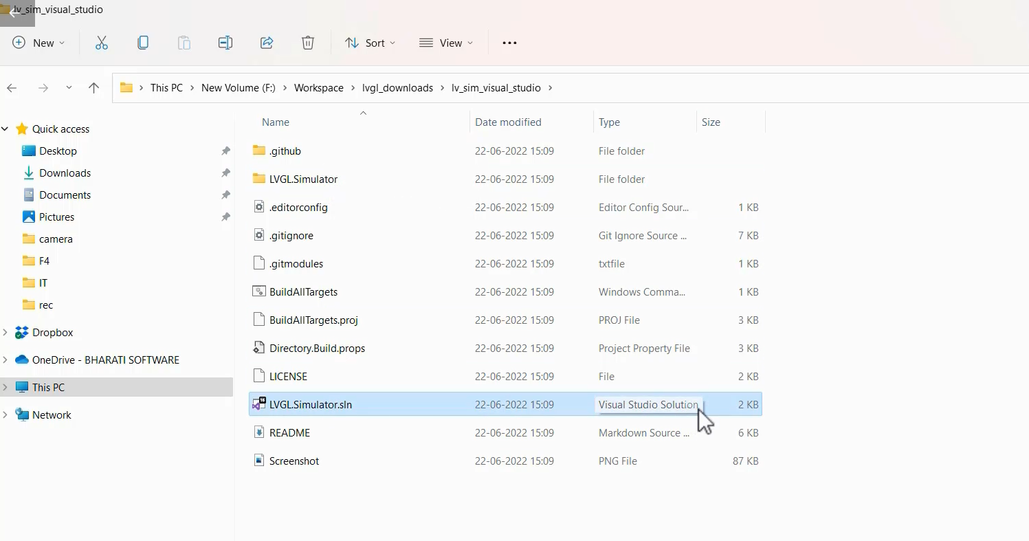Open the recent locations dropdown chevron
Image resolution: width=1029 pixels, height=541 pixels.
[69, 88]
